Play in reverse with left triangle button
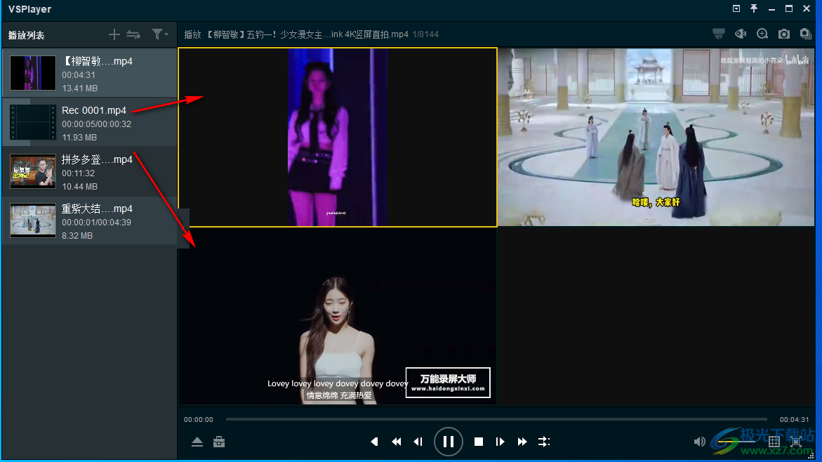Image resolution: width=822 pixels, height=462 pixels. [374, 442]
